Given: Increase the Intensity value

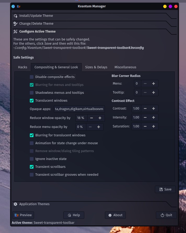Looking at the screenshot, I should (x=154, y=117).
